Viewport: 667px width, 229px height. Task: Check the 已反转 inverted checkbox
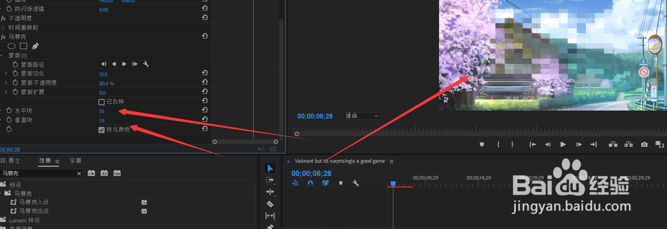102,102
